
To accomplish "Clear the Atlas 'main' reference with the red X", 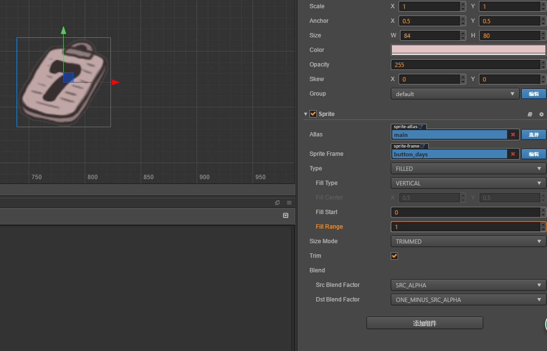I will coord(513,135).
